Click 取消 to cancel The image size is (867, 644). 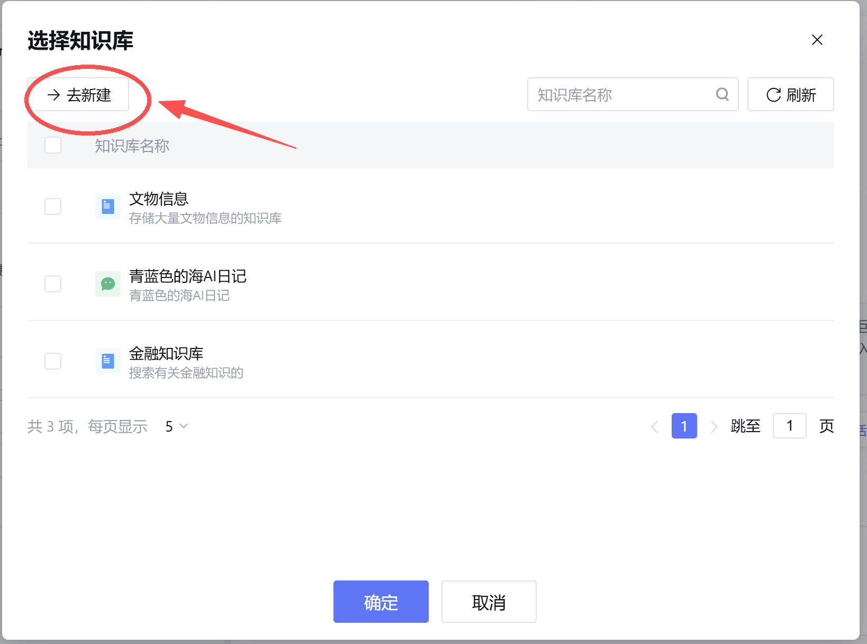pos(489,602)
